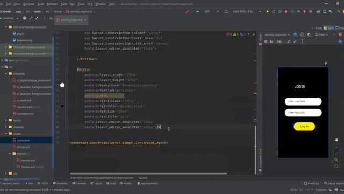
Task: Open the Android project view dropdown
Action: pos(10,18)
